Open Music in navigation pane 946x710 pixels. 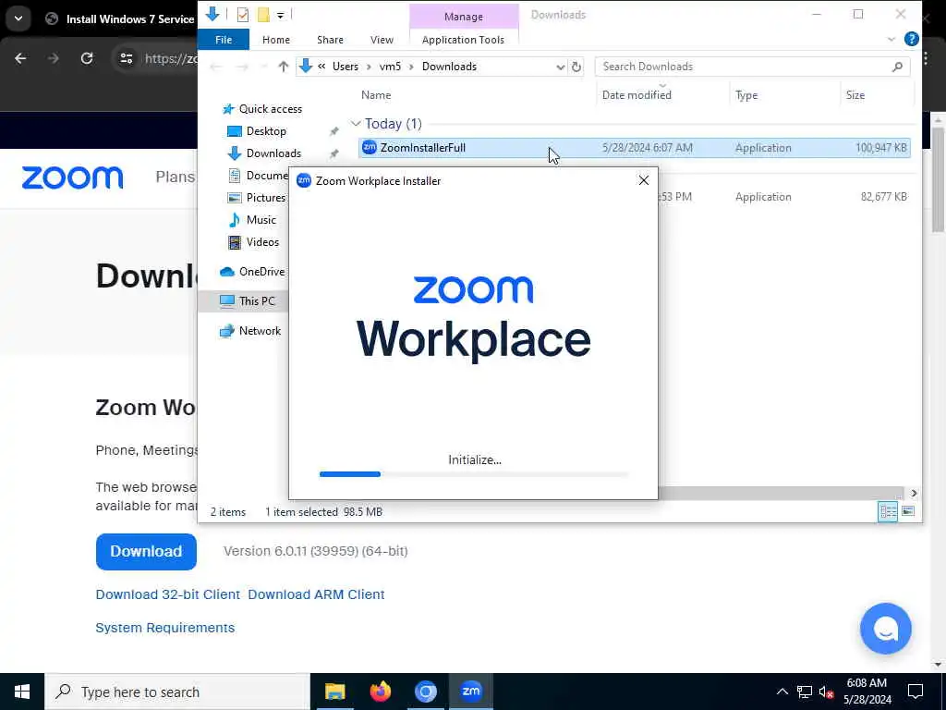[x=261, y=220]
